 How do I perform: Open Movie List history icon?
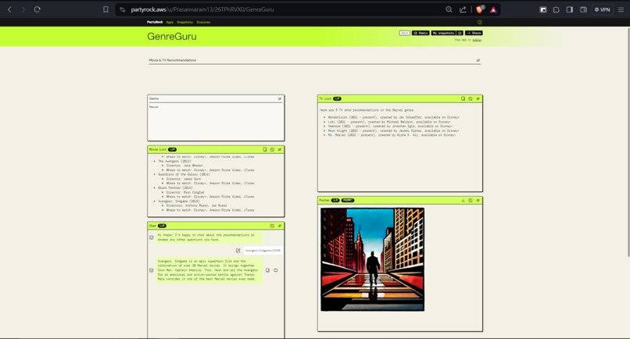273,149
